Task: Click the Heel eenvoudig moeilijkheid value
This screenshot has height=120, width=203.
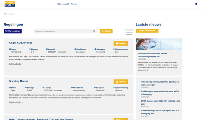Action: pyautogui.click(x=79, y=90)
